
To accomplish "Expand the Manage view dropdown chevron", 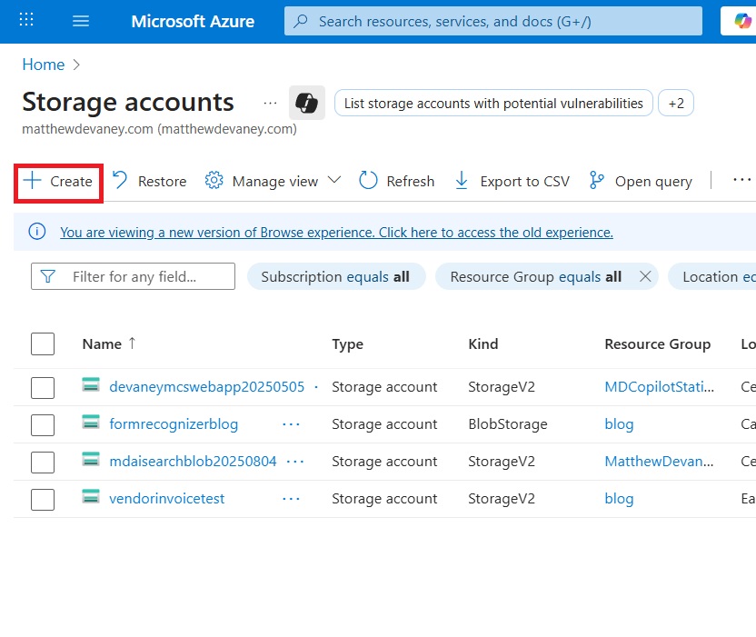I will pos(334,180).
